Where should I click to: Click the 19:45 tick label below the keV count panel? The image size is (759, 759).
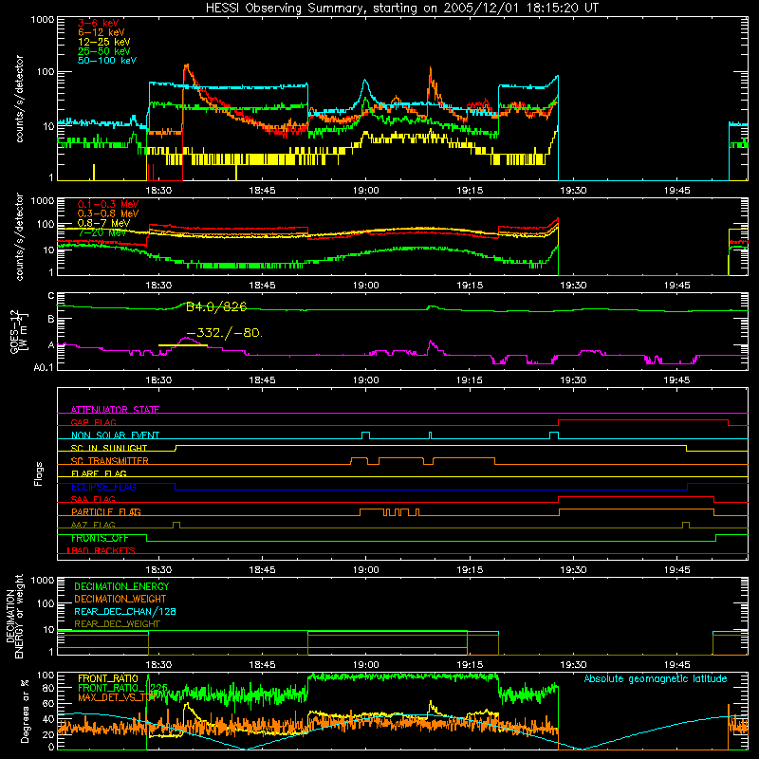tap(676, 191)
